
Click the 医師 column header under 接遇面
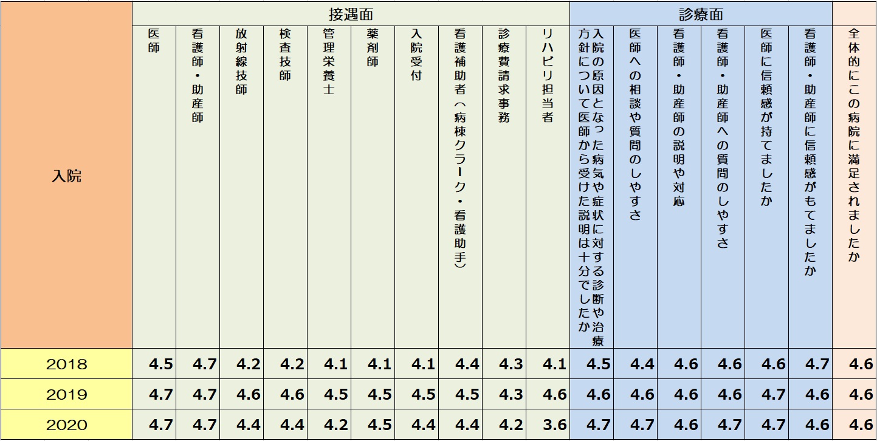154,187
